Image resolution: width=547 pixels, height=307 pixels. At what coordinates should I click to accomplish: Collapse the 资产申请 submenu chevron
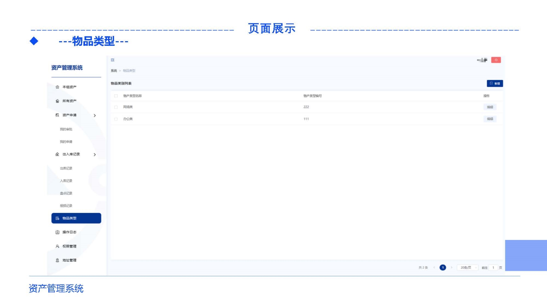pyautogui.click(x=95, y=115)
